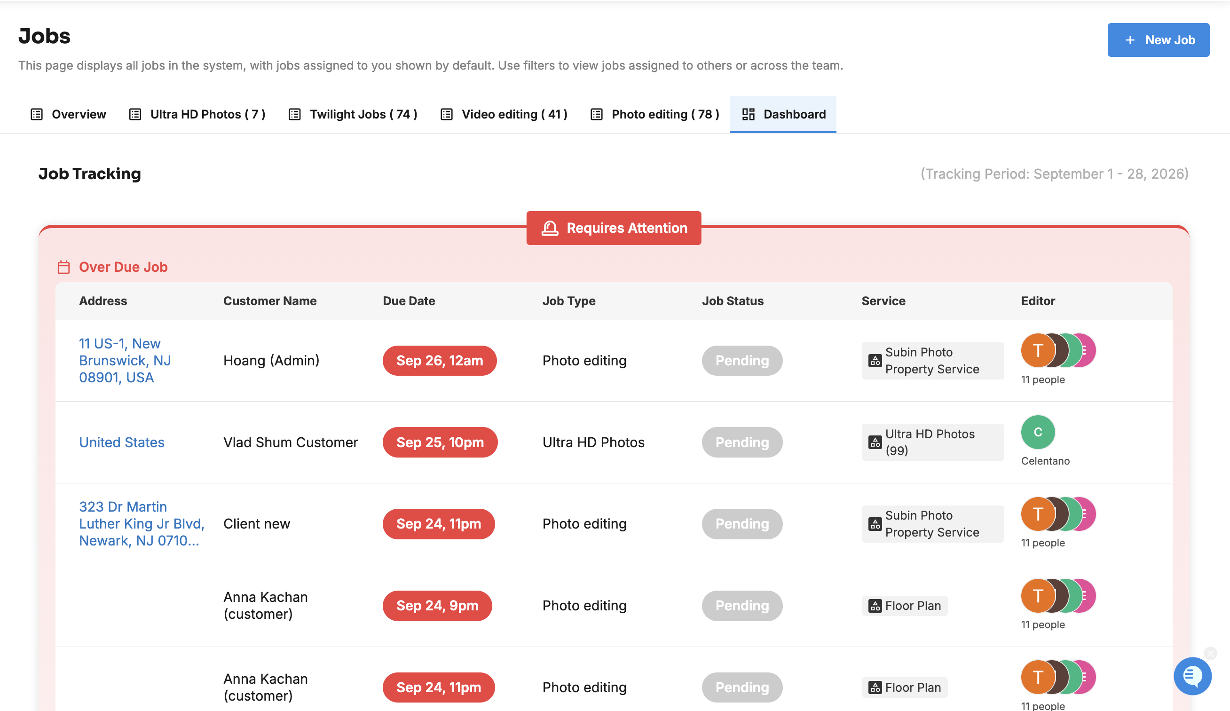
Task: Open the chat support bubble
Action: click(x=1192, y=676)
